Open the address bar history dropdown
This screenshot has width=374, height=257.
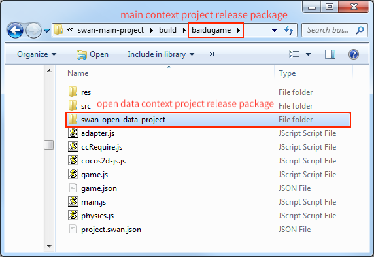click(x=275, y=30)
